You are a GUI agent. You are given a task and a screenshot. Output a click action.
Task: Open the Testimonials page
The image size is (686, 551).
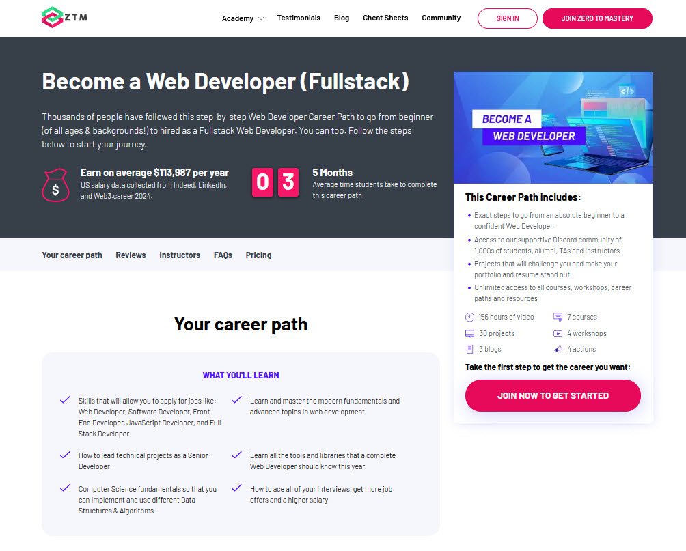click(299, 18)
